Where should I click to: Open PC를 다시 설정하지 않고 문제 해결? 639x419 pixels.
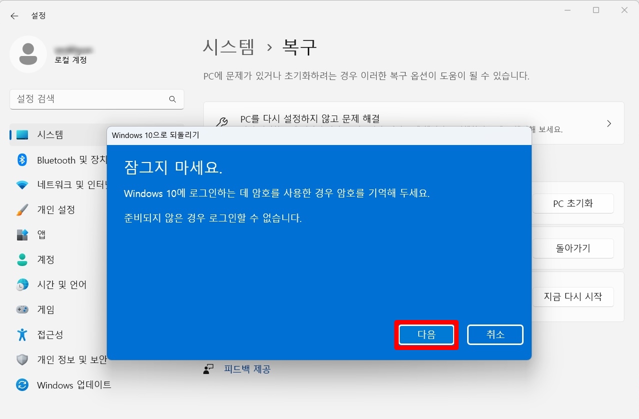[414, 123]
